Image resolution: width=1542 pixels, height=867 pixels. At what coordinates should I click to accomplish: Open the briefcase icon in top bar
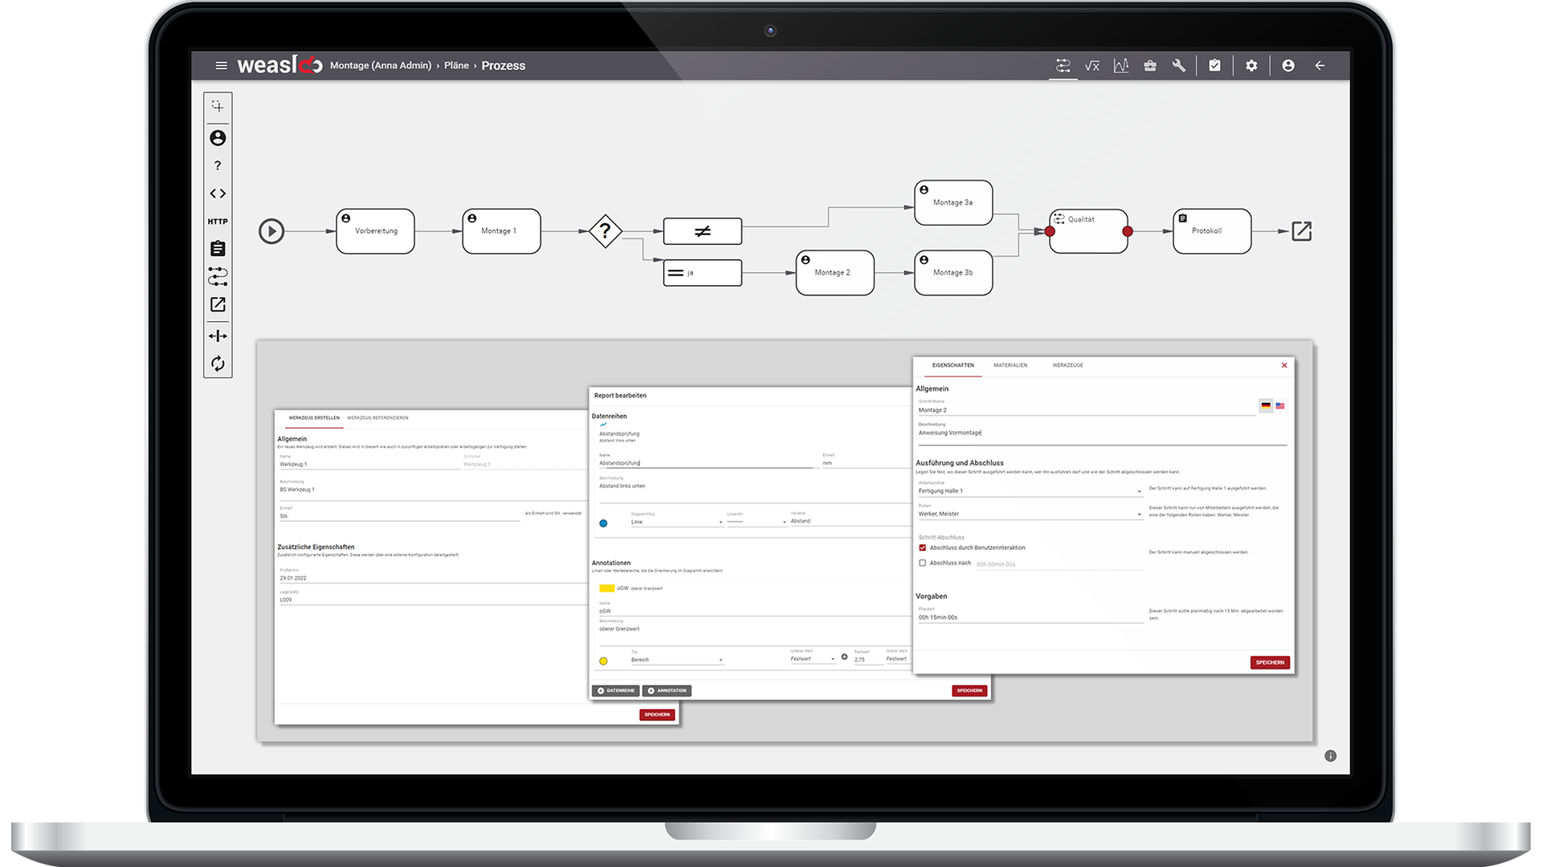pyautogui.click(x=1150, y=66)
